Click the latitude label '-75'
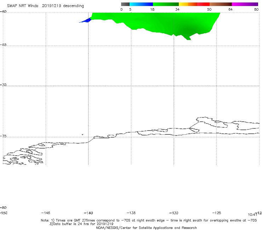The width and height of the screenshot is (262, 230). [x=3, y=136]
